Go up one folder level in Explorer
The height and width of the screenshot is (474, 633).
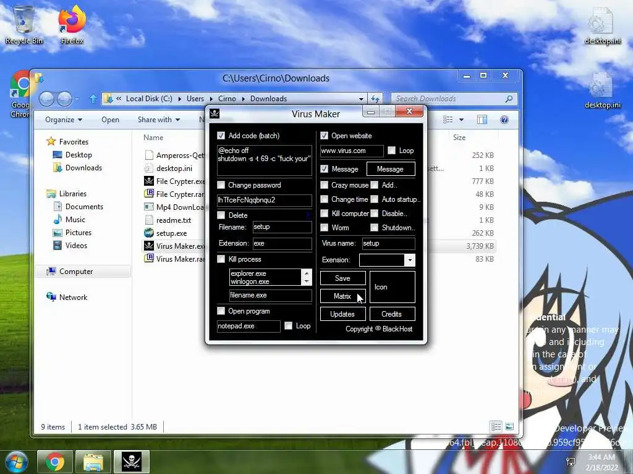click(93, 99)
